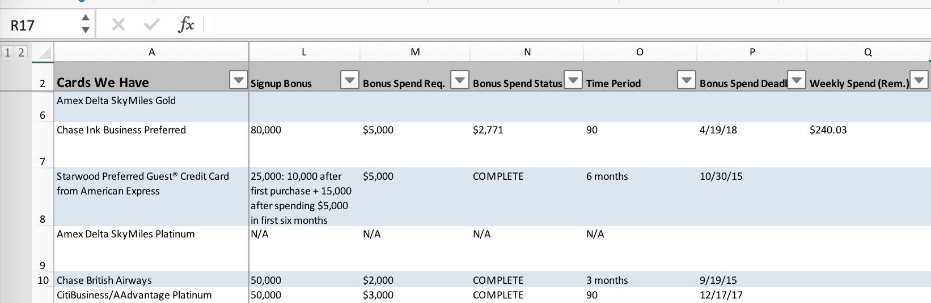Open filter dropdown for Signup Bonus
The height and width of the screenshot is (303, 931).
(350, 80)
